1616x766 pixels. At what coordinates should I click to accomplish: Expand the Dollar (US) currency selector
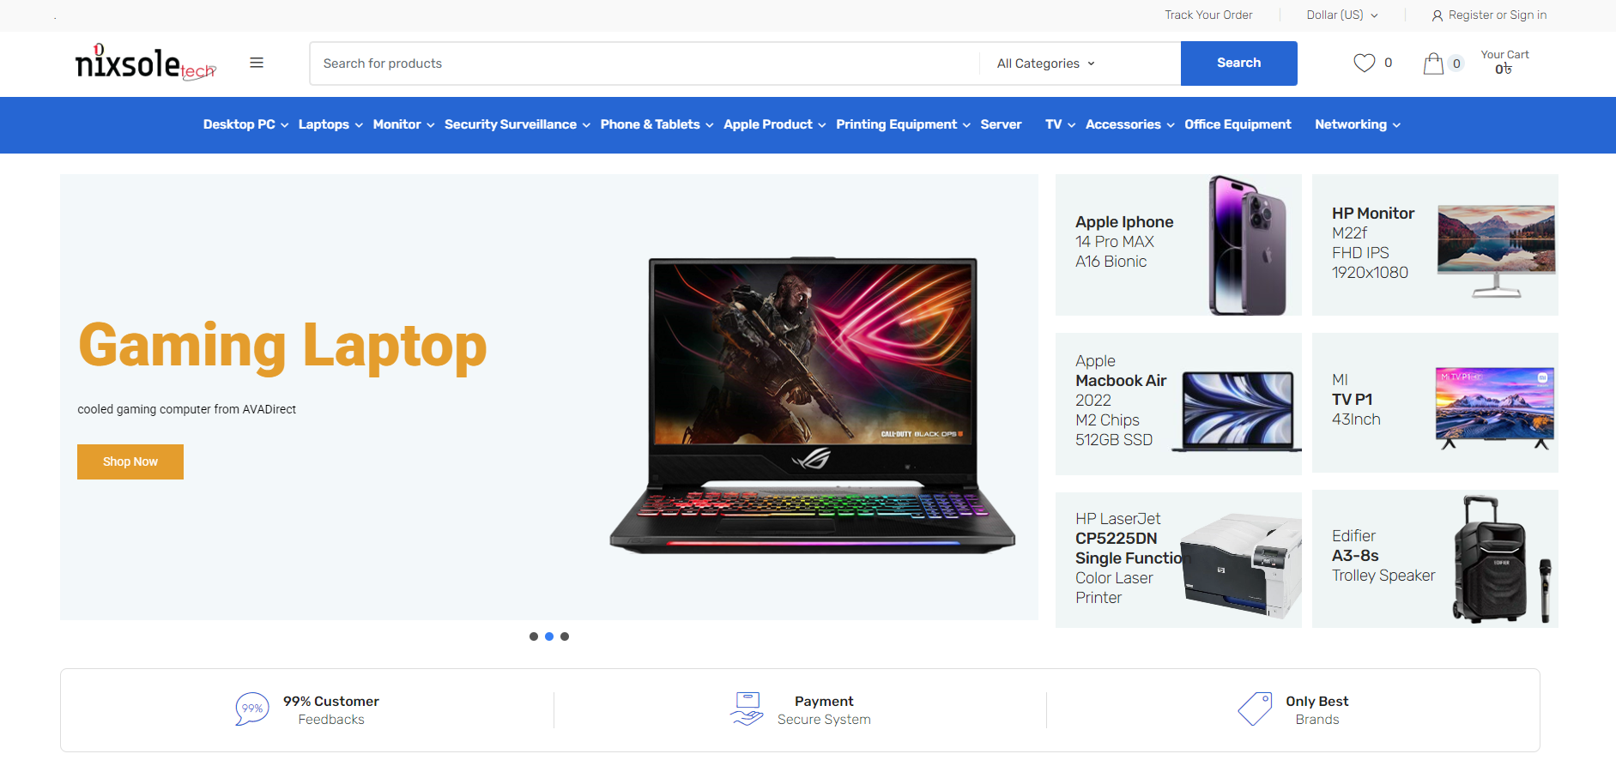coord(1342,15)
